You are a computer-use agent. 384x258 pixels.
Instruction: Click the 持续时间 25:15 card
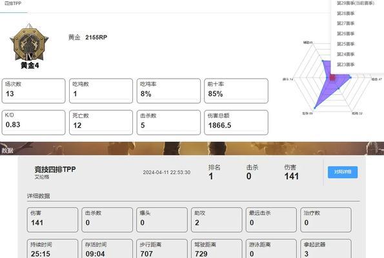(x=52, y=249)
